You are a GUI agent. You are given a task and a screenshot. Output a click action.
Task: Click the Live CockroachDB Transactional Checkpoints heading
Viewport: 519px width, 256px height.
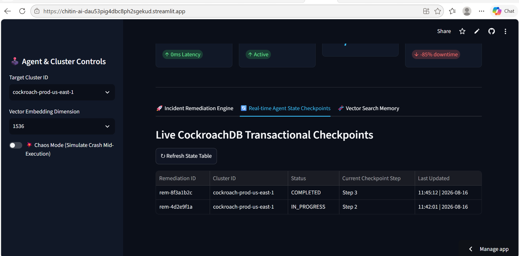264,135
